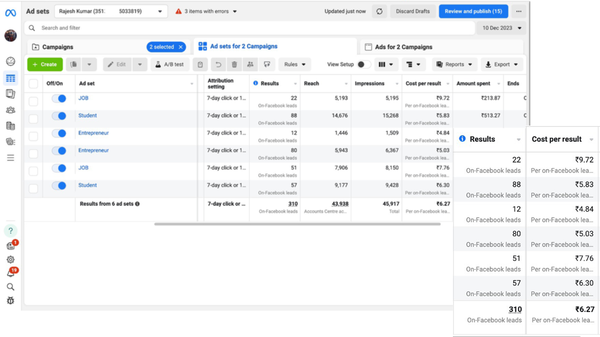
Task: Click the Meta logo icon
Action: coord(11,13)
